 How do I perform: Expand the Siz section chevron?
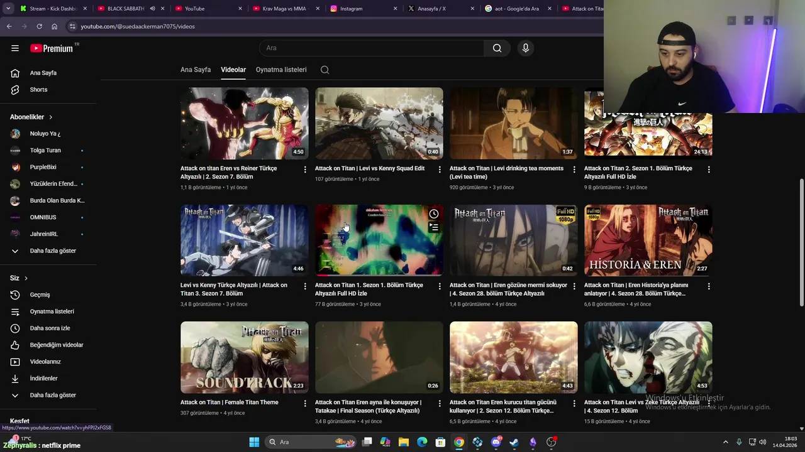click(x=26, y=278)
